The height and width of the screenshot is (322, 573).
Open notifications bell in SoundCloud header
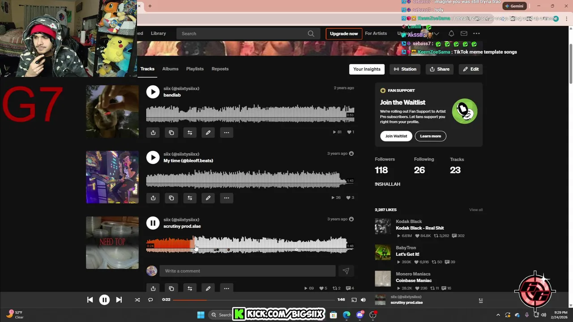451,34
